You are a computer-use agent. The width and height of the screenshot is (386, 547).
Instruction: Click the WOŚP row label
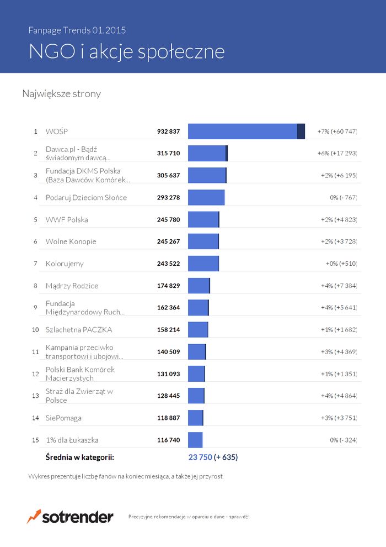[x=57, y=132]
